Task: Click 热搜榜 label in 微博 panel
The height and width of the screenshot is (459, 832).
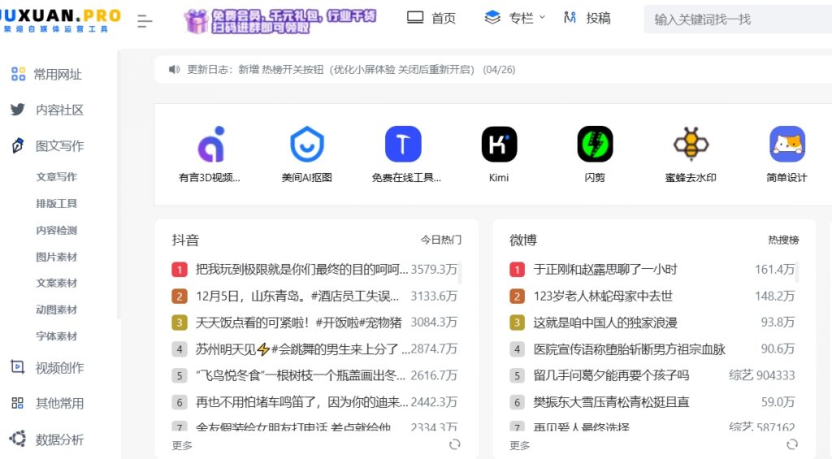Action: 783,240
